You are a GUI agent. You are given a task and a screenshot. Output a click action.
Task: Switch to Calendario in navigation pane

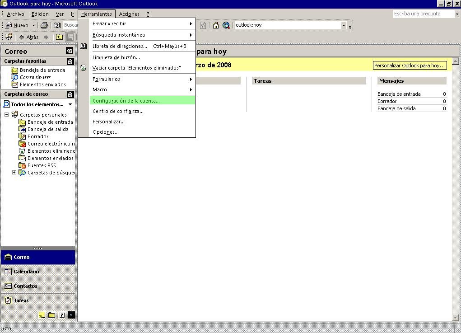[x=38, y=272]
